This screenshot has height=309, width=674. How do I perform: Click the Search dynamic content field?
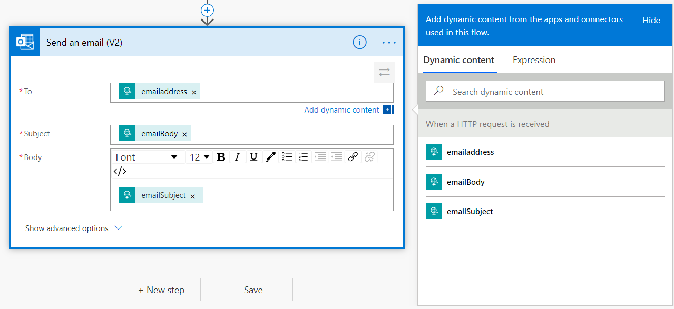[548, 92]
